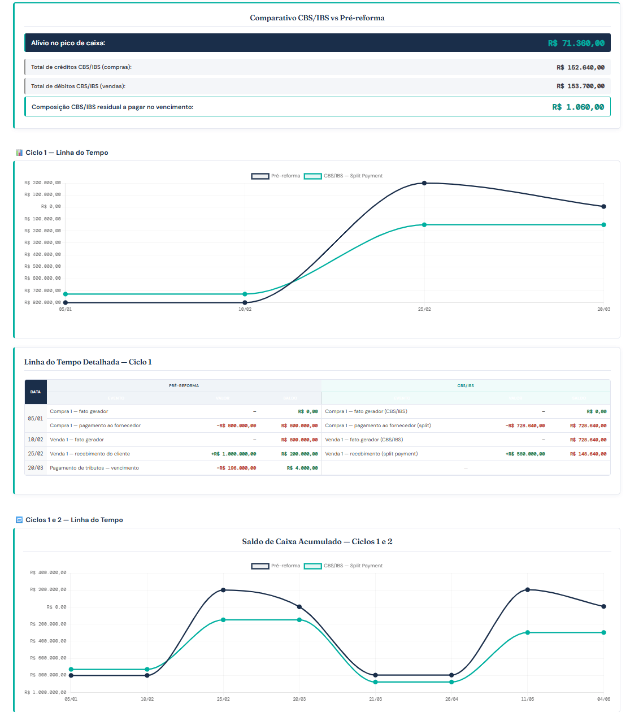Viewport: 630px width, 712px height.
Task: Click the 'Pagamento de tributos — vencimento' row label
Action: pyautogui.click(x=94, y=468)
